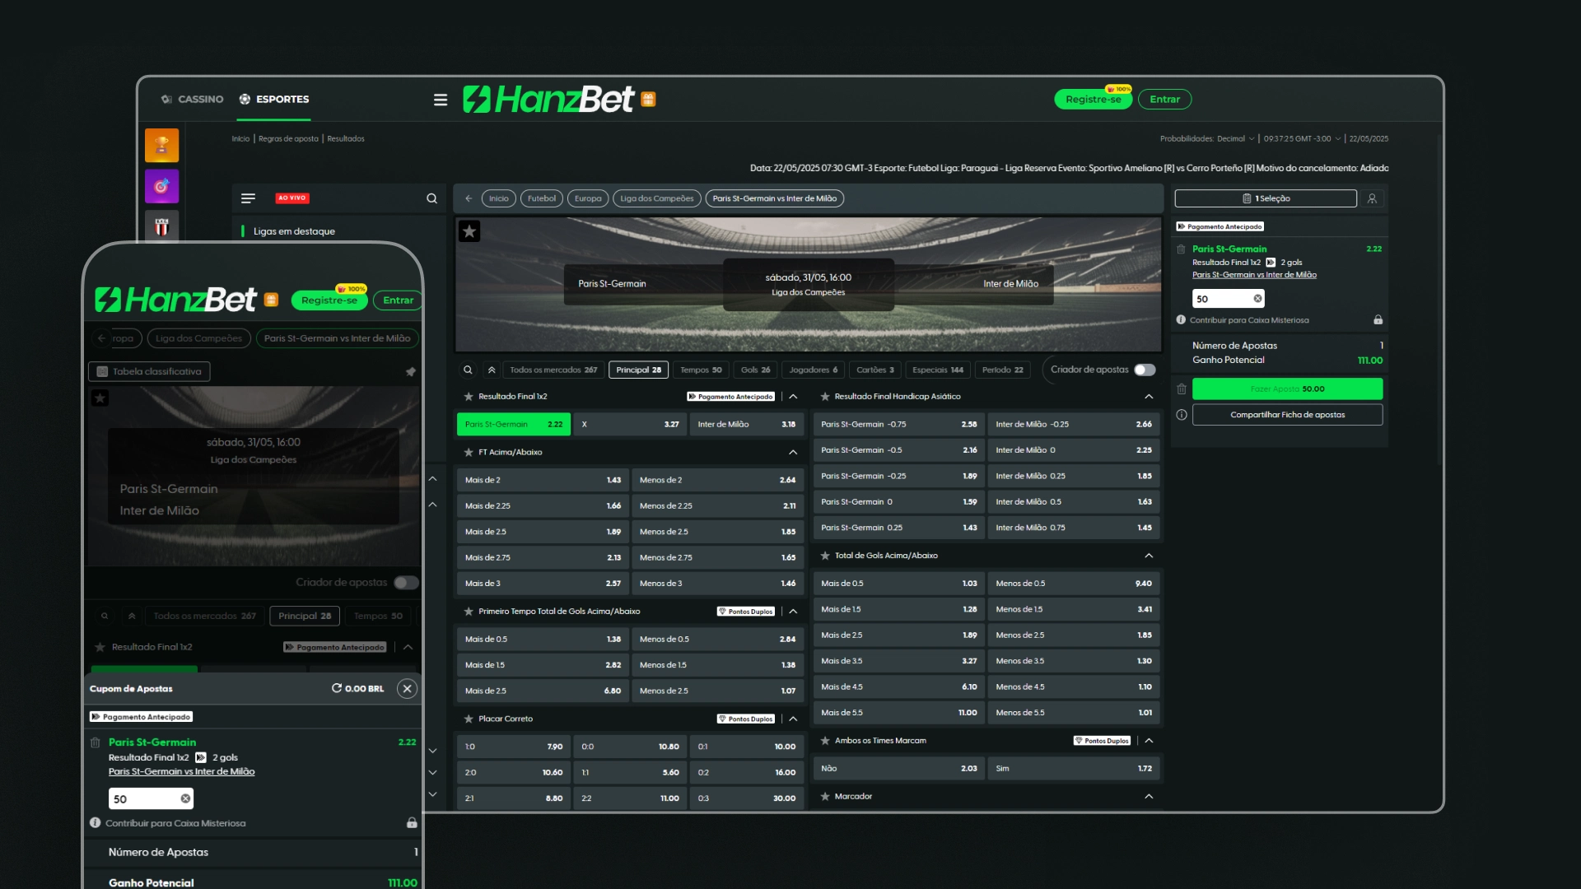Collapse the Resultado Final 1x2 market chevron

pyautogui.click(x=793, y=396)
